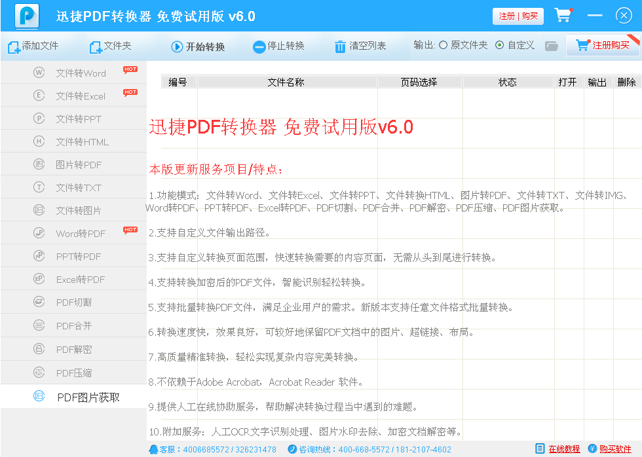Click hotline number 400-668-5572
Image resolution: width=642 pixels, height=457 pixels.
(x=364, y=450)
